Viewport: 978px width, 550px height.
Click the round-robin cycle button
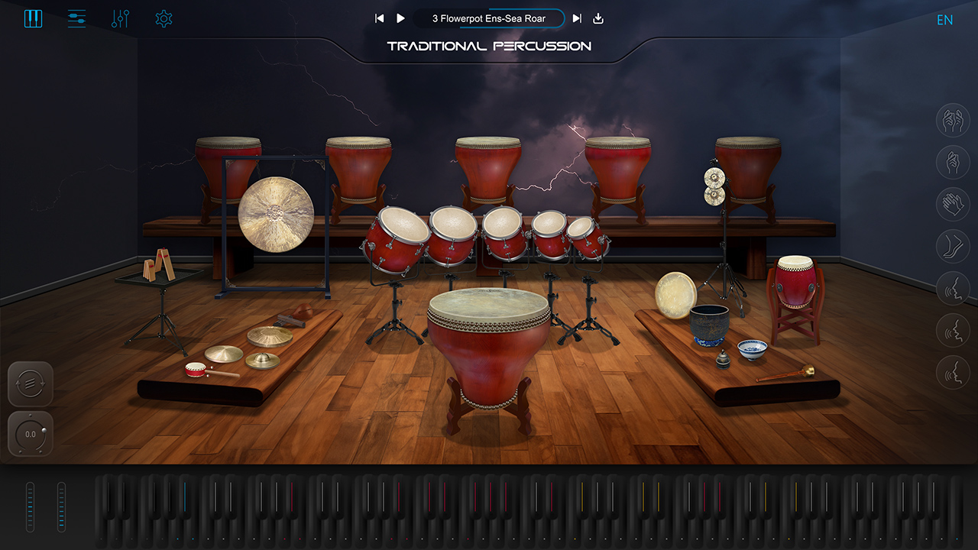click(x=31, y=384)
